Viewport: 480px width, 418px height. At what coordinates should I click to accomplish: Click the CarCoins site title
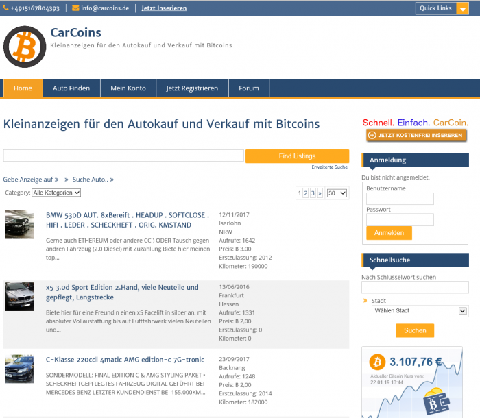[75, 32]
